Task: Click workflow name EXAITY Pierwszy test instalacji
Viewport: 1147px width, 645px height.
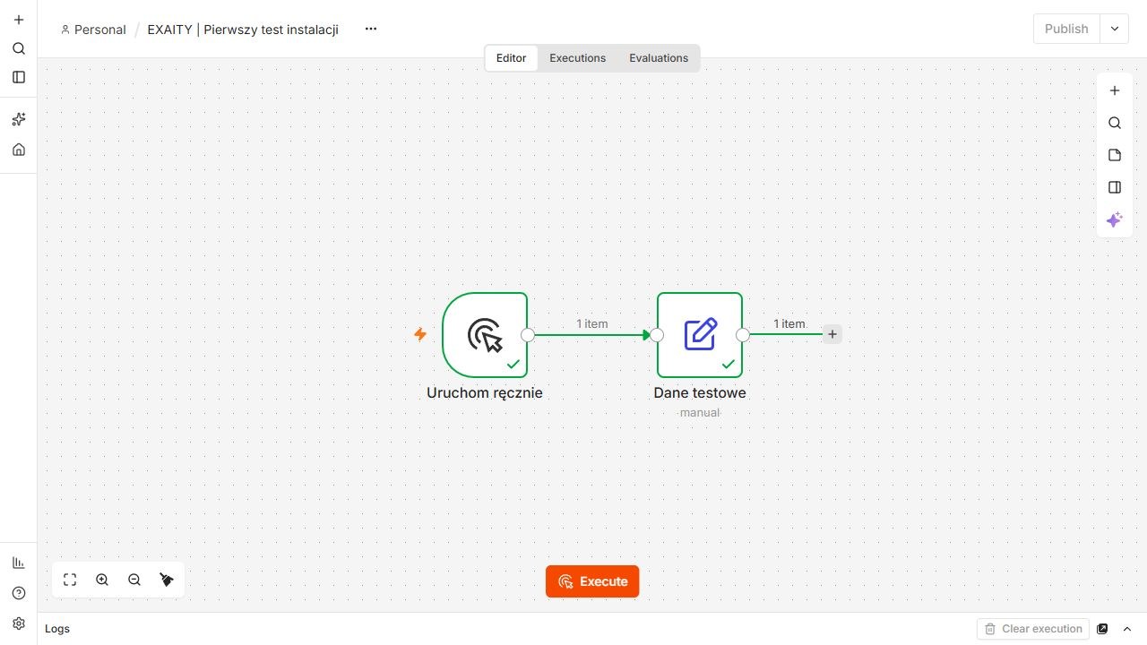Action: click(x=243, y=30)
